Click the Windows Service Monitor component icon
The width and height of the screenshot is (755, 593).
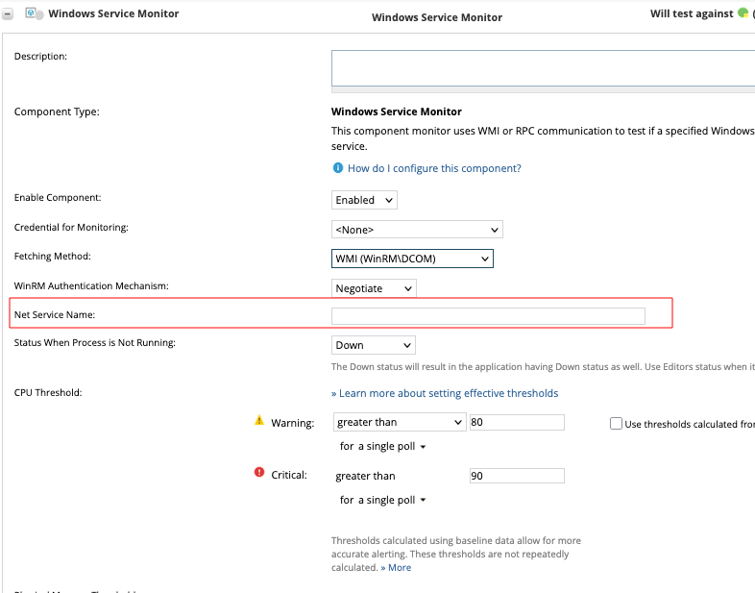tap(35, 14)
